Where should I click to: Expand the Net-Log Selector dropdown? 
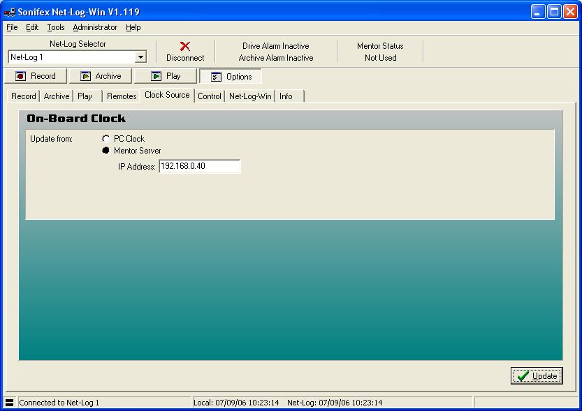[x=140, y=57]
